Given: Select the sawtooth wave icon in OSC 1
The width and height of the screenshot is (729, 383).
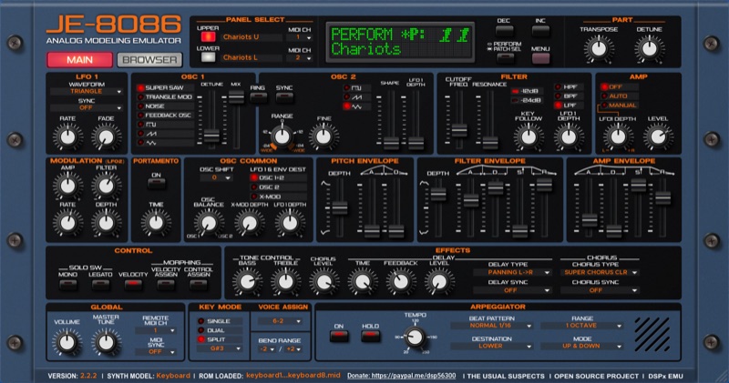Looking at the screenshot, I should coord(165,134).
